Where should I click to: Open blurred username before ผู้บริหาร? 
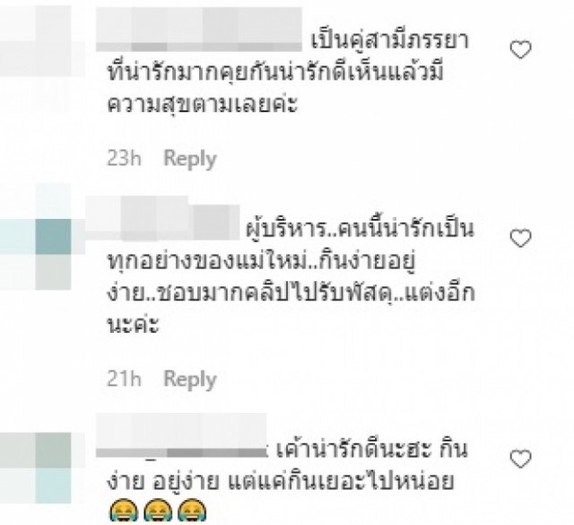point(162,218)
